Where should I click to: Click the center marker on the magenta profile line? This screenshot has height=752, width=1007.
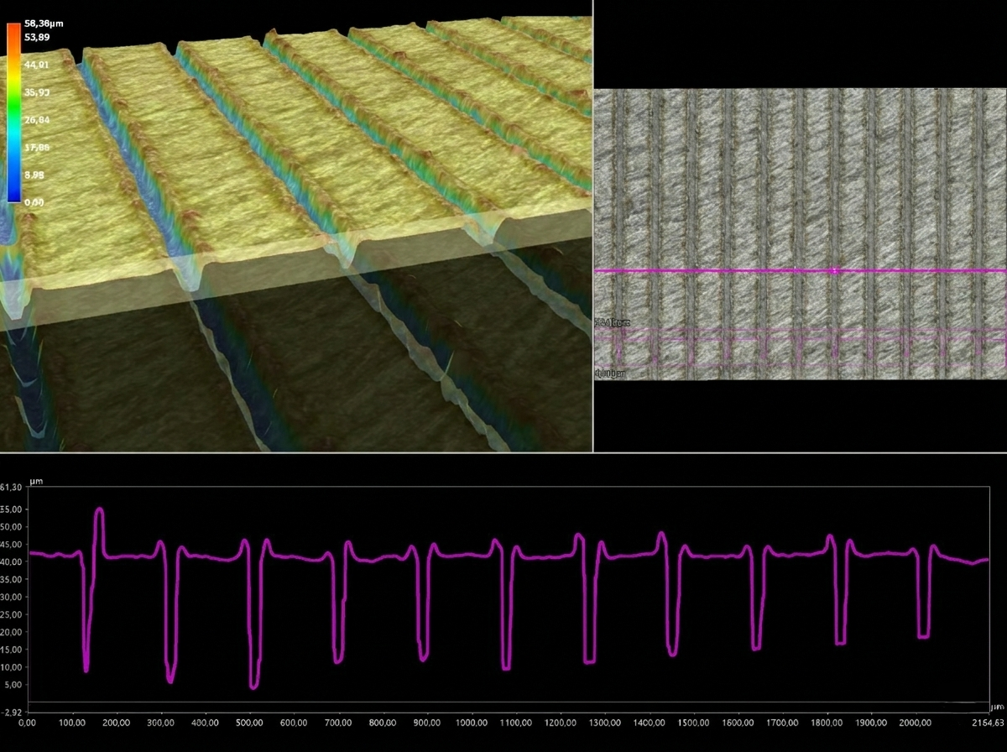(x=833, y=270)
